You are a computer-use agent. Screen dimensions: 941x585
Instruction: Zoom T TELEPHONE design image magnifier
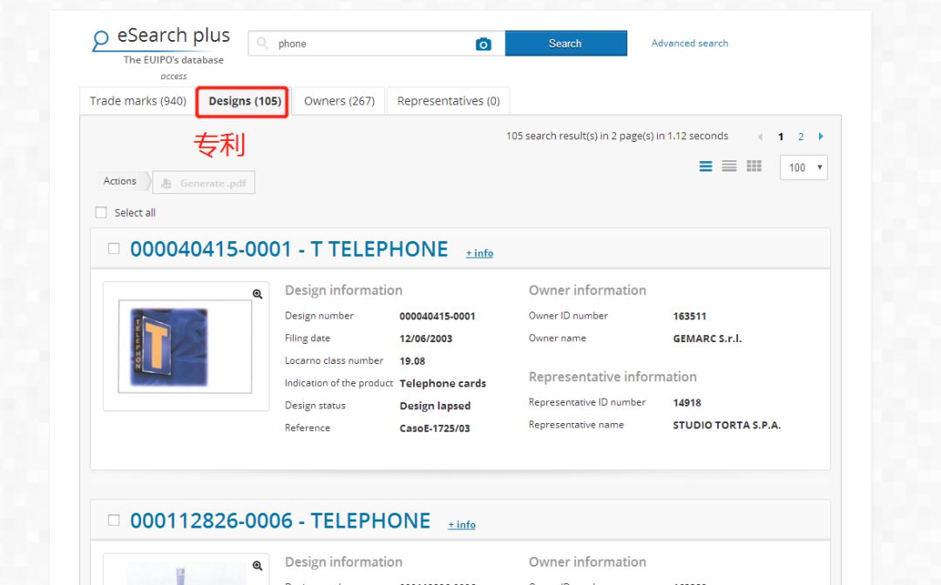tap(257, 293)
